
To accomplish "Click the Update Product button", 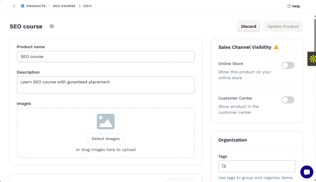I will point(283,27).
